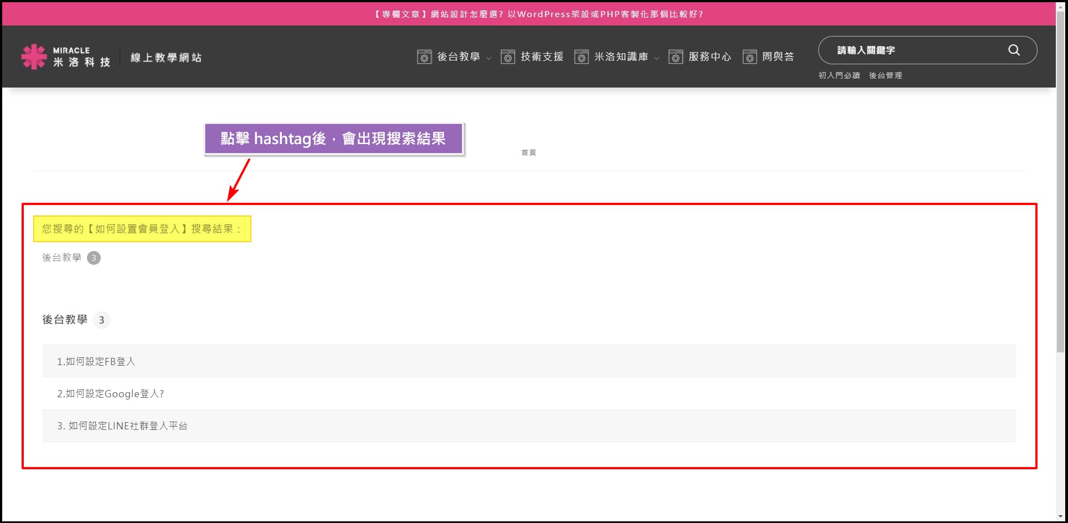Click the icon beside 米洛知識庫 menu
The image size is (1068, 523).
[581, 57]
